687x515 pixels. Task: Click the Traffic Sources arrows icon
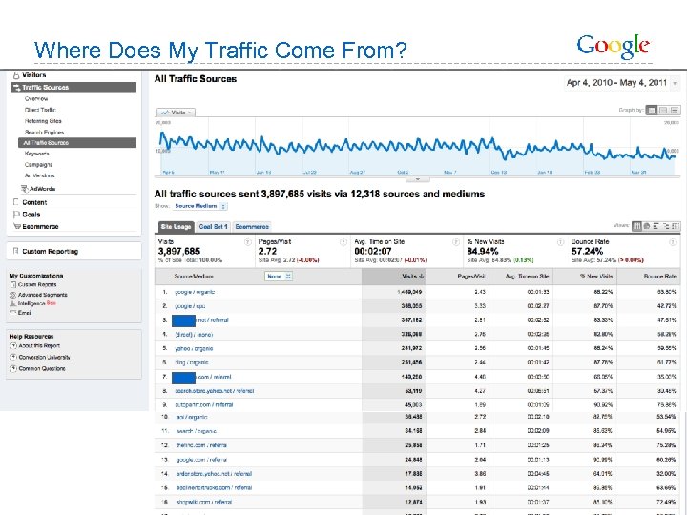pyautogui.click(x=17, y=88)
